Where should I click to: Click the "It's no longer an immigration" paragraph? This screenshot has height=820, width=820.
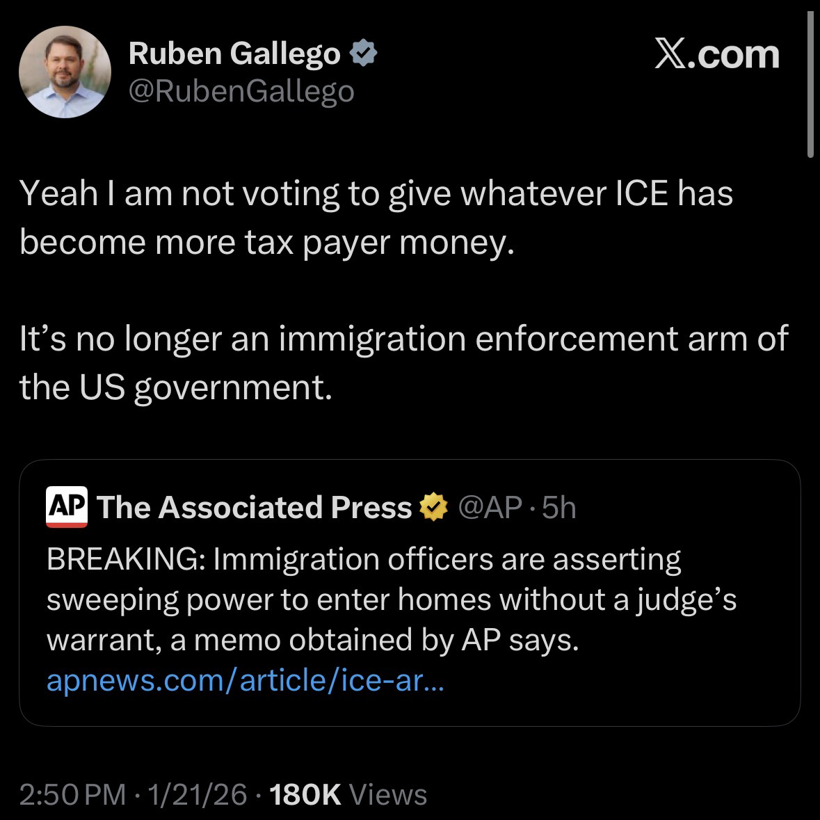403,362
